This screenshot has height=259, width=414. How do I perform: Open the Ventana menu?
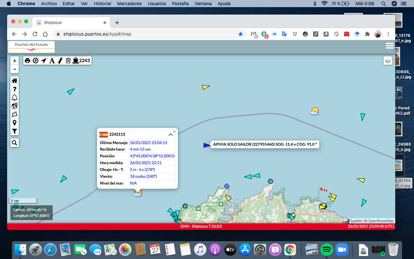(203, 4)
